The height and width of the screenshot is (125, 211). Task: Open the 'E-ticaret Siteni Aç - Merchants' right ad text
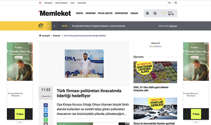point(191,94)
